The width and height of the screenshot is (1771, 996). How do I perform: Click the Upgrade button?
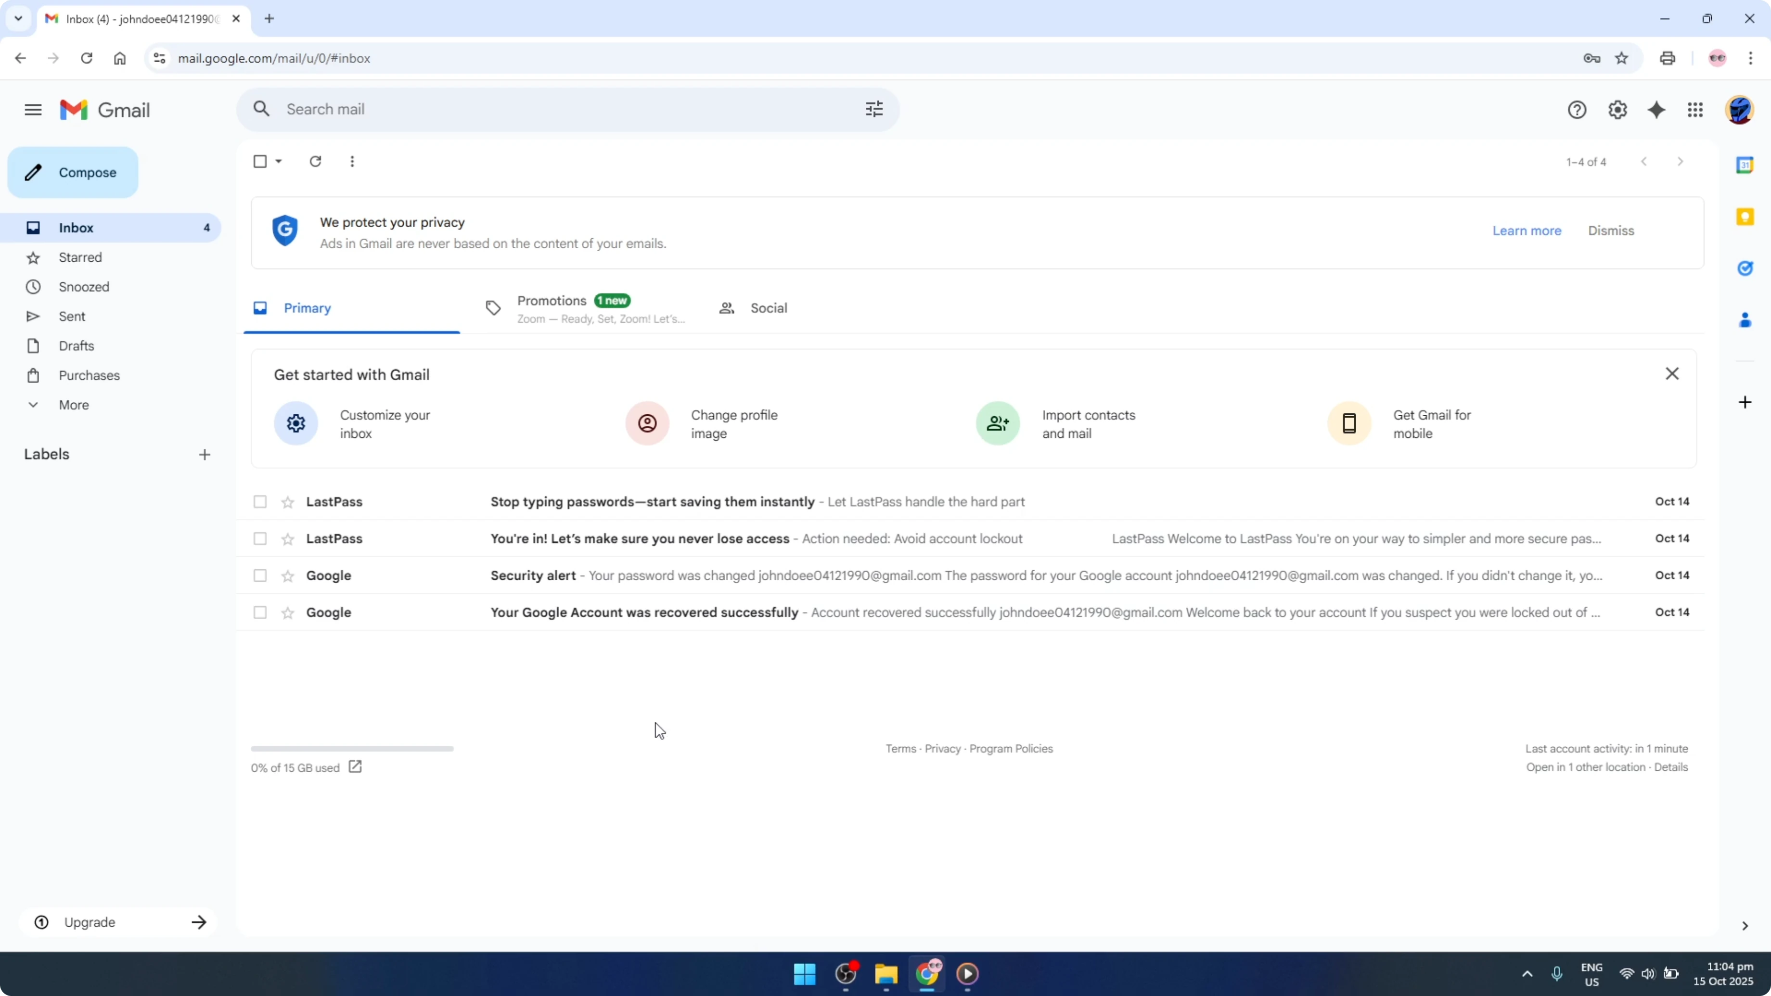pyautogui.click(x=118, y=922)
